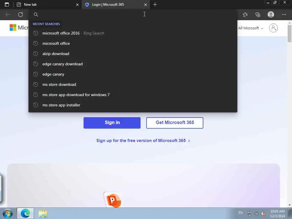Open the browser profile avatar
The height and width of the screenshot is (219, 292).
click(x=271, y=15)
